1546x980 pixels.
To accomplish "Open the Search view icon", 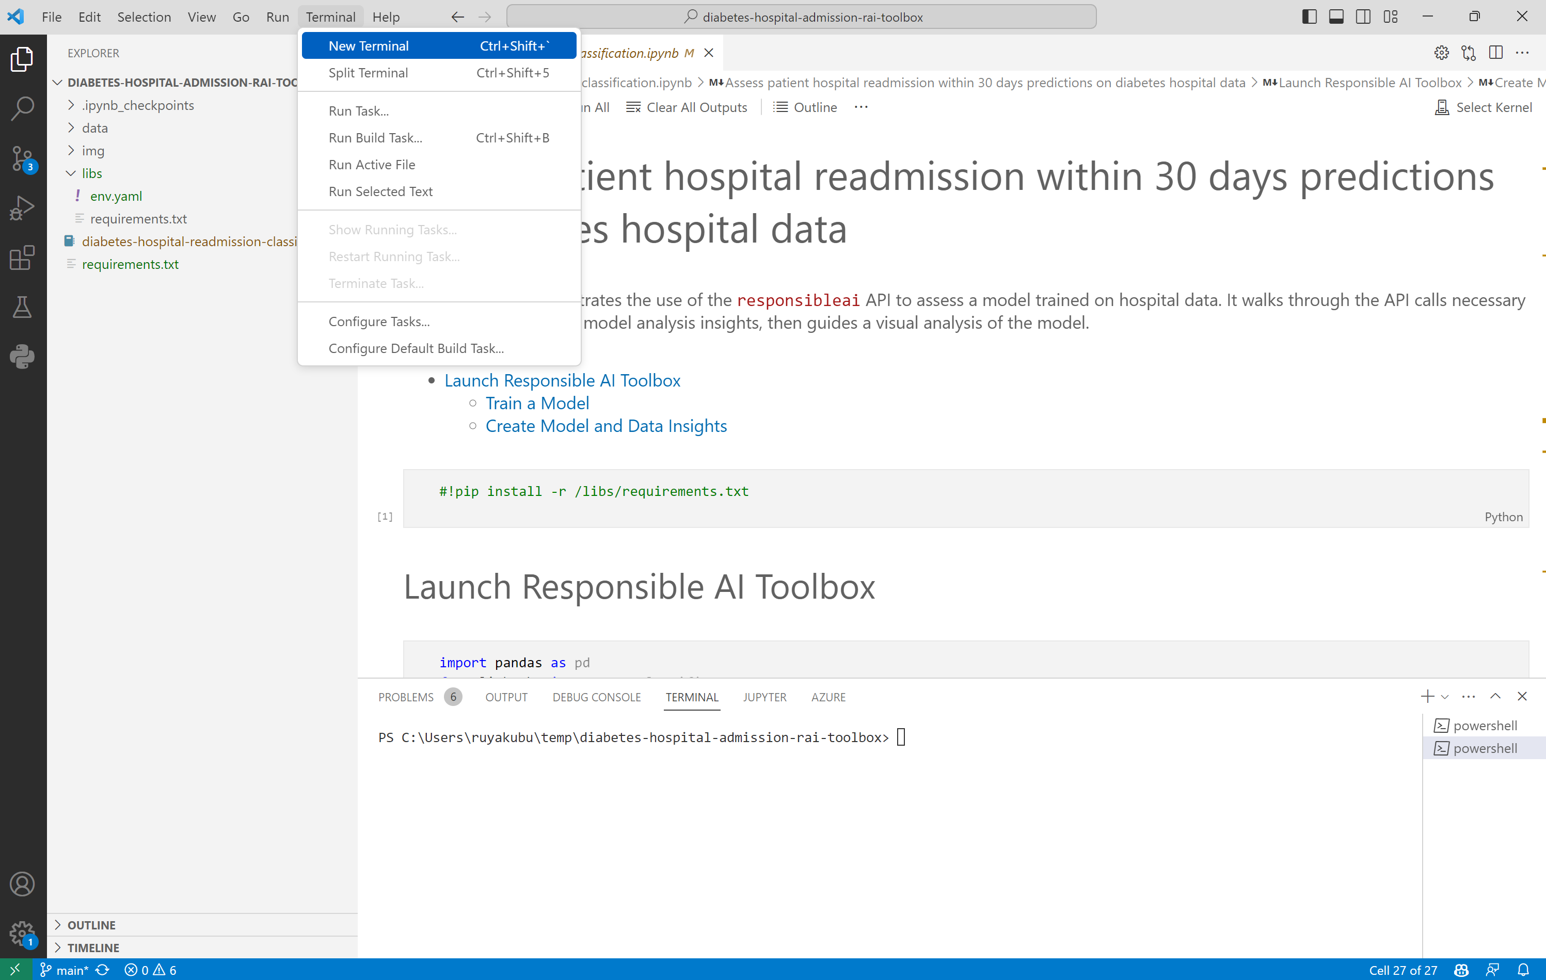I will tap(23, 108).
